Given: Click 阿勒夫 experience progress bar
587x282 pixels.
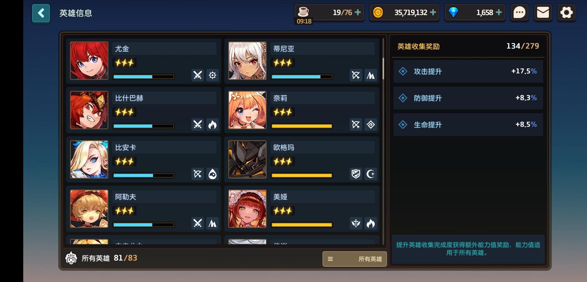Looking at the screenshot, I should 143,225.
